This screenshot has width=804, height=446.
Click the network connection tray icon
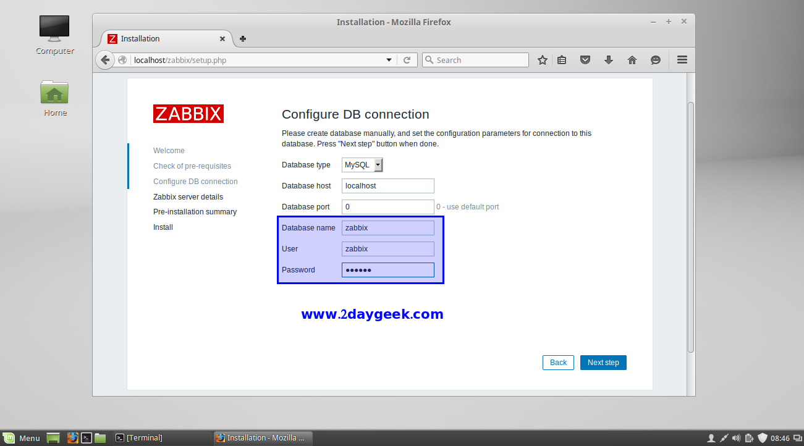coord(724,439)
